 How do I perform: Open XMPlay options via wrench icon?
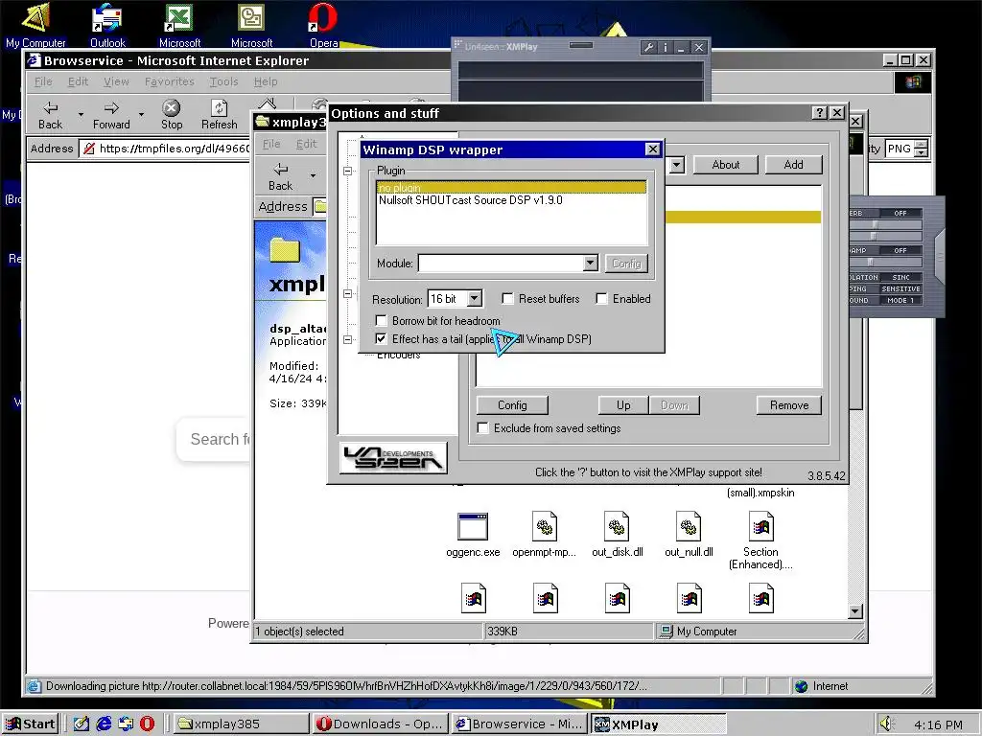click(x=649, y=47)
